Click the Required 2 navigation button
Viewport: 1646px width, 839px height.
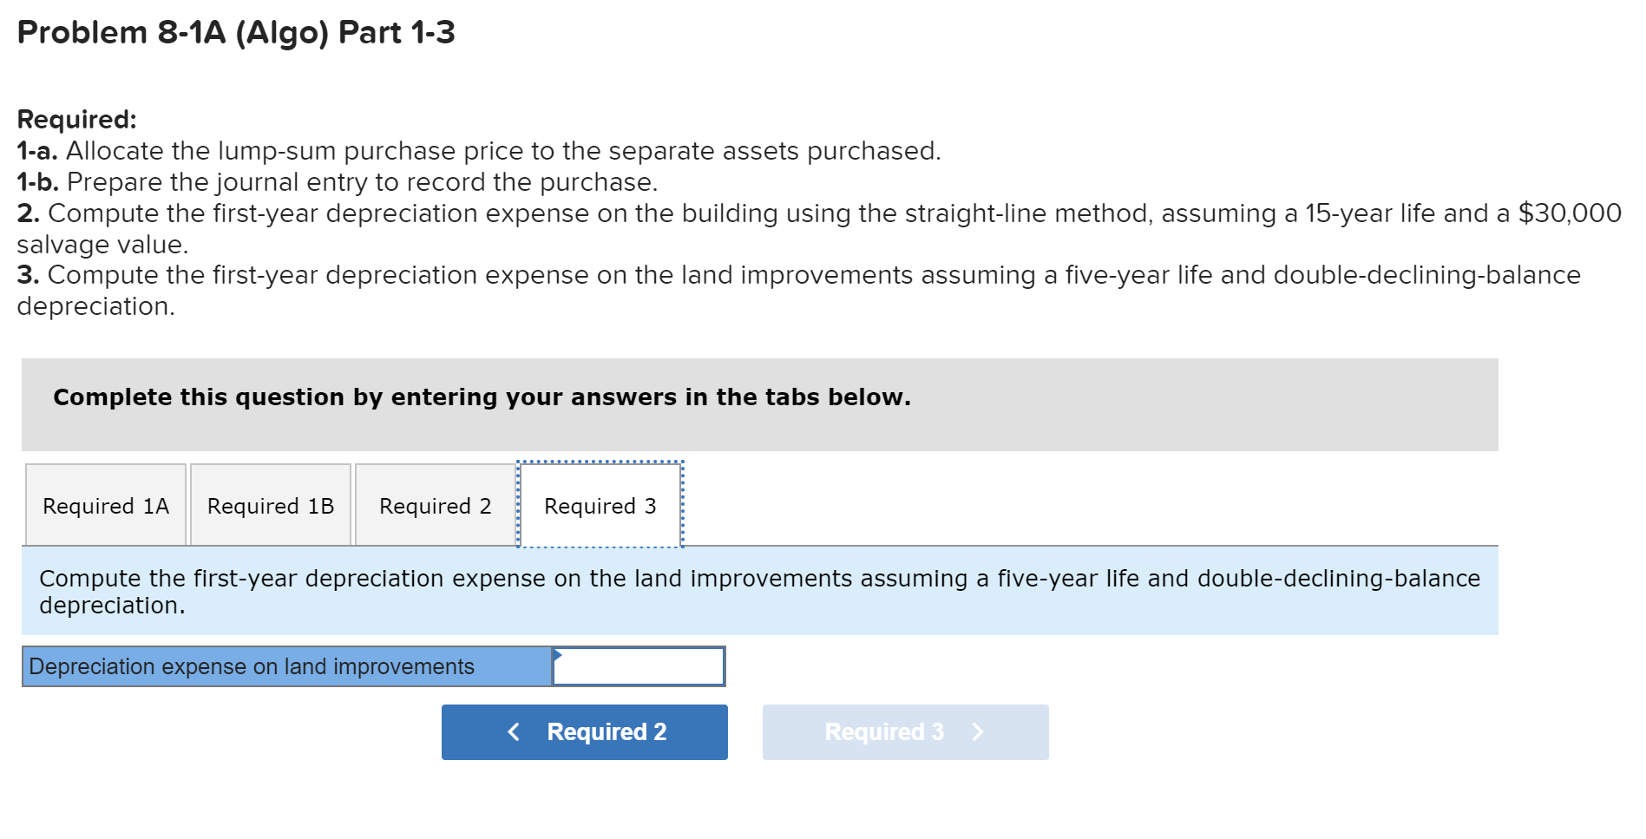click(x=584, y=731)
